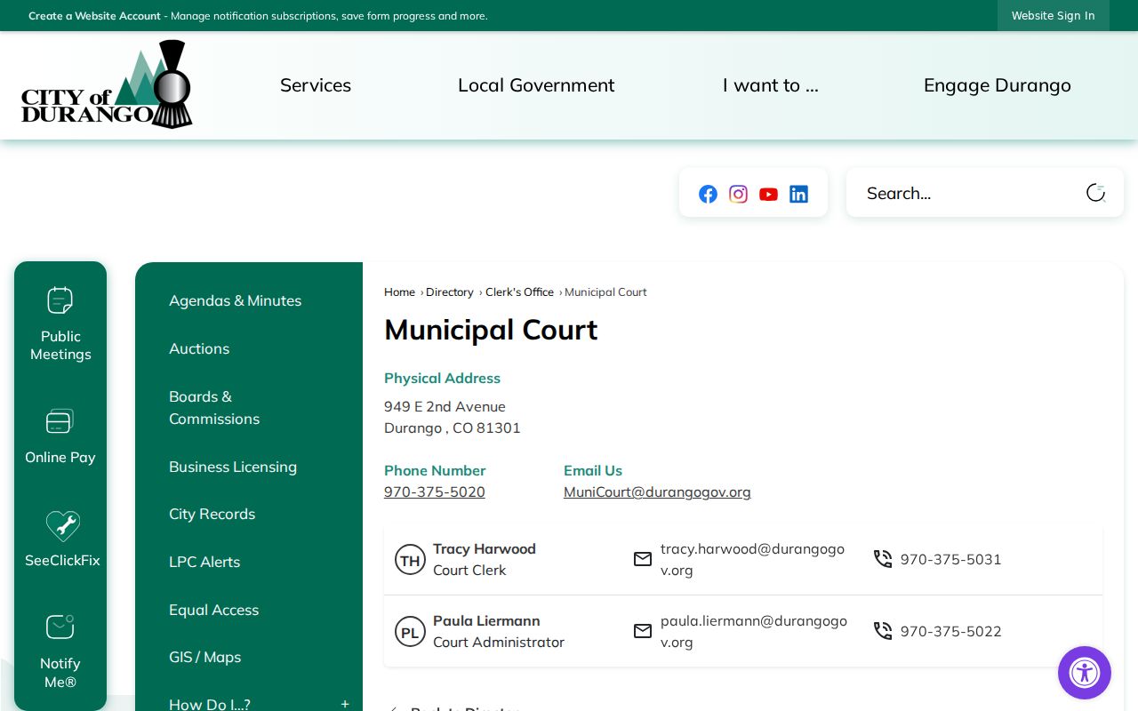Click Create a Website Account link
This screenshot has height=711, width=1138.
coord(94,16)
